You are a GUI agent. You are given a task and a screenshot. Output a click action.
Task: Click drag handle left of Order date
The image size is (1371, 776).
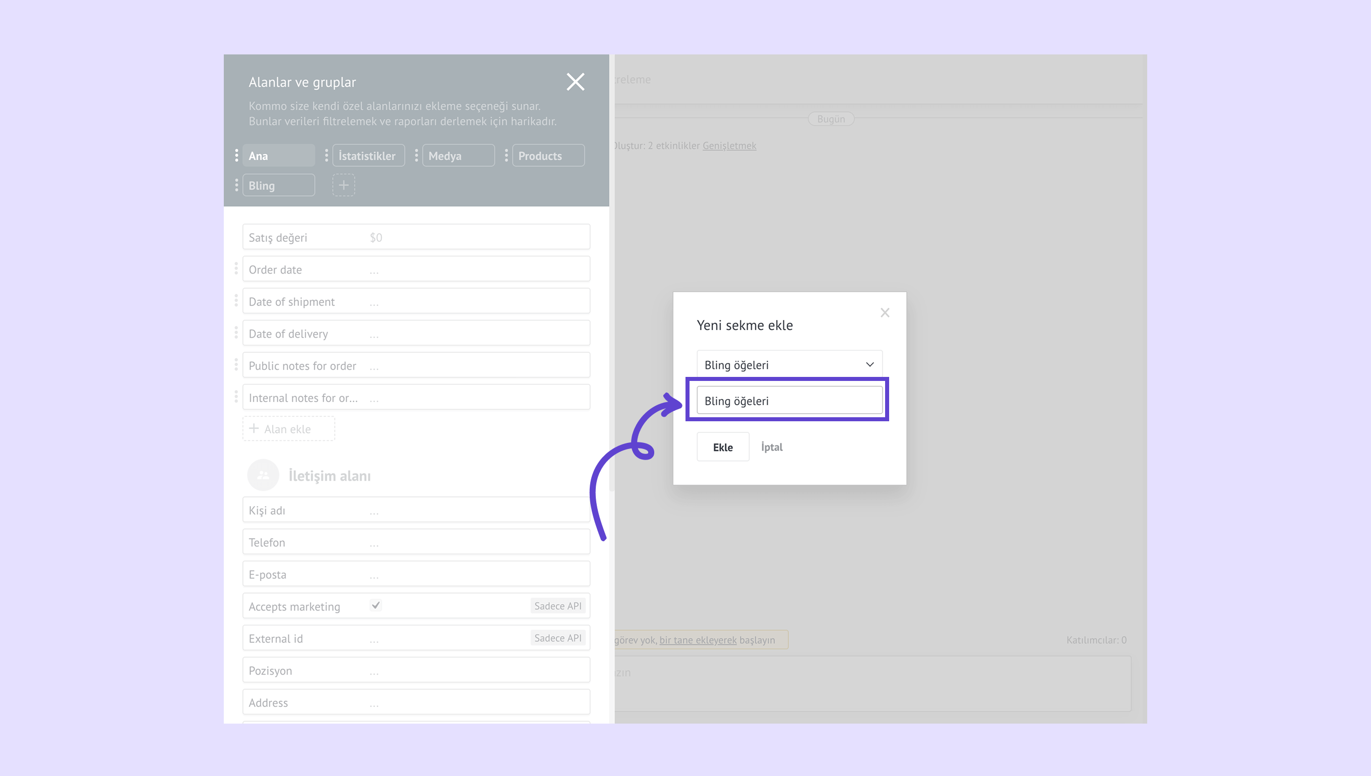point(236,269)
